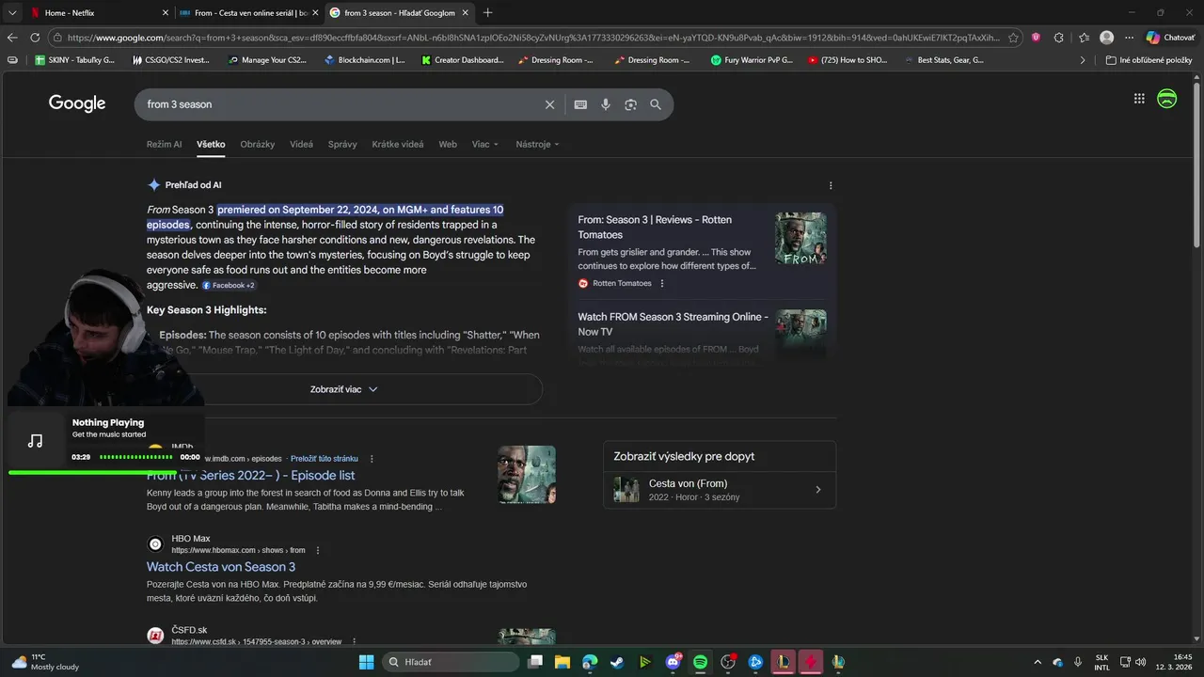Image resolution: width=1204 pixels, height=677 pixels.
Task: Go back to previous page
Action: (12, 38)
